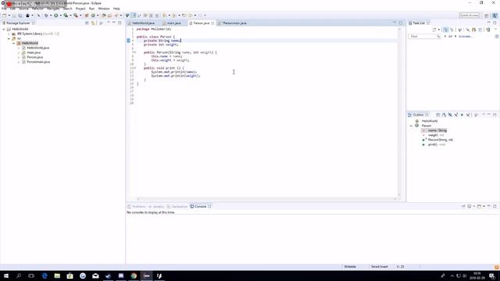Expand HelloWorld.java in Package Explorer
The height and width of the screenshot is (281, 500).
tap(19, 48)
